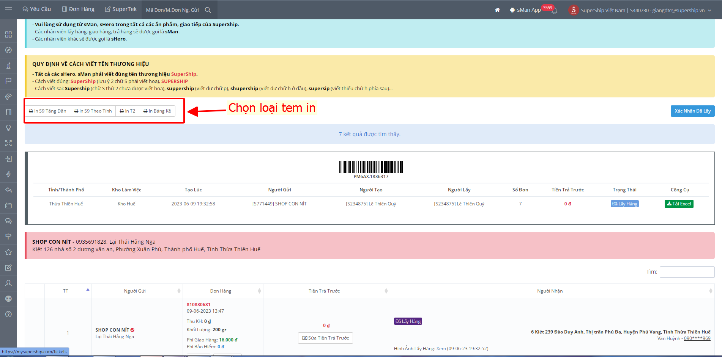Click the In Bảng Kê print button
The height and width of the screenshot is (357, 722).
click(157, 111)
